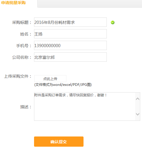The width and height of the screenshot is (142, 149).
Task: Focus the 采购标题 input field
Action: [x=70, y=22]
